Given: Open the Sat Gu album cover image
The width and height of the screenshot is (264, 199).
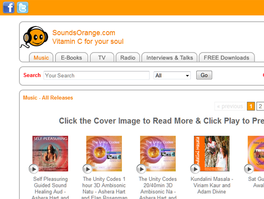Looking at the screenshot, I should [x=256, y=153].
